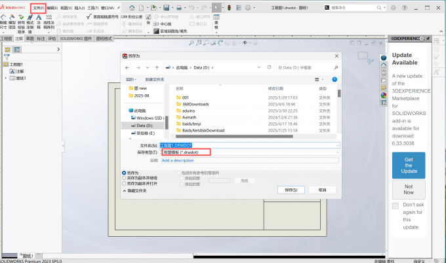Switch to the 草图 tab

click(x=30, y=39)
